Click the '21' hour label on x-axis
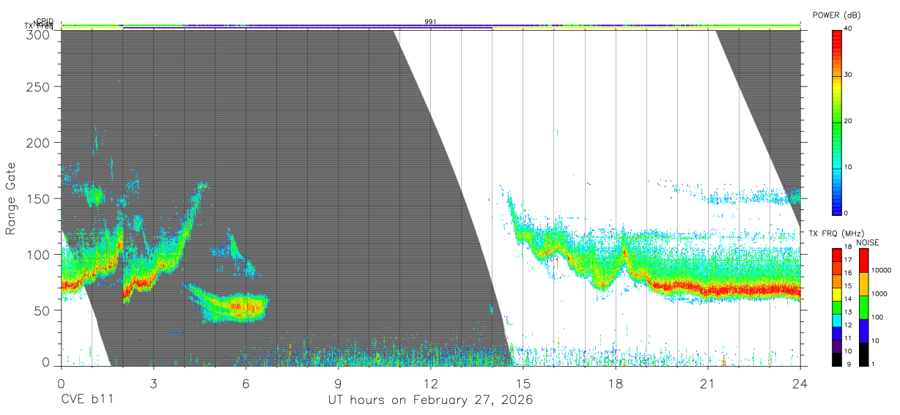Viewport: 900px width, 415px height. (x=707, y=383)
